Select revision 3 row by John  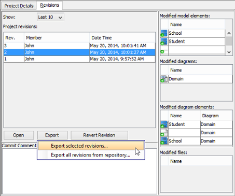(79, 46)
